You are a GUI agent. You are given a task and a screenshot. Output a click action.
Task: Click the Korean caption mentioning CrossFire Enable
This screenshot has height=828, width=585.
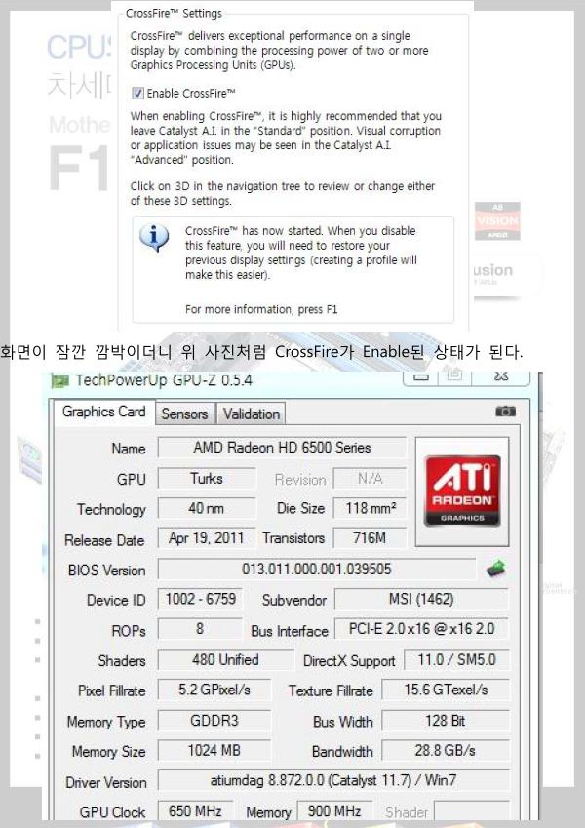(x=262, y=352)
